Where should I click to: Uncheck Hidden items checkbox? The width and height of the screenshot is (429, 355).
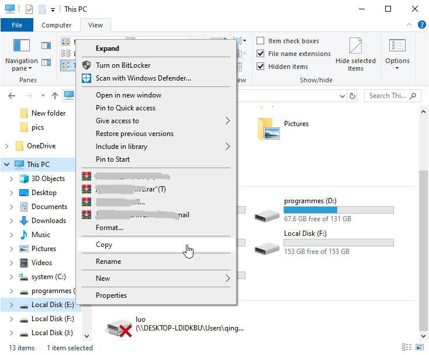coord(260,67)
